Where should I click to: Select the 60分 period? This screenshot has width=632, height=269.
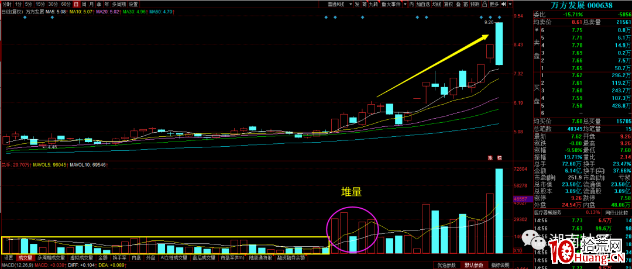(x=66, y=5)
